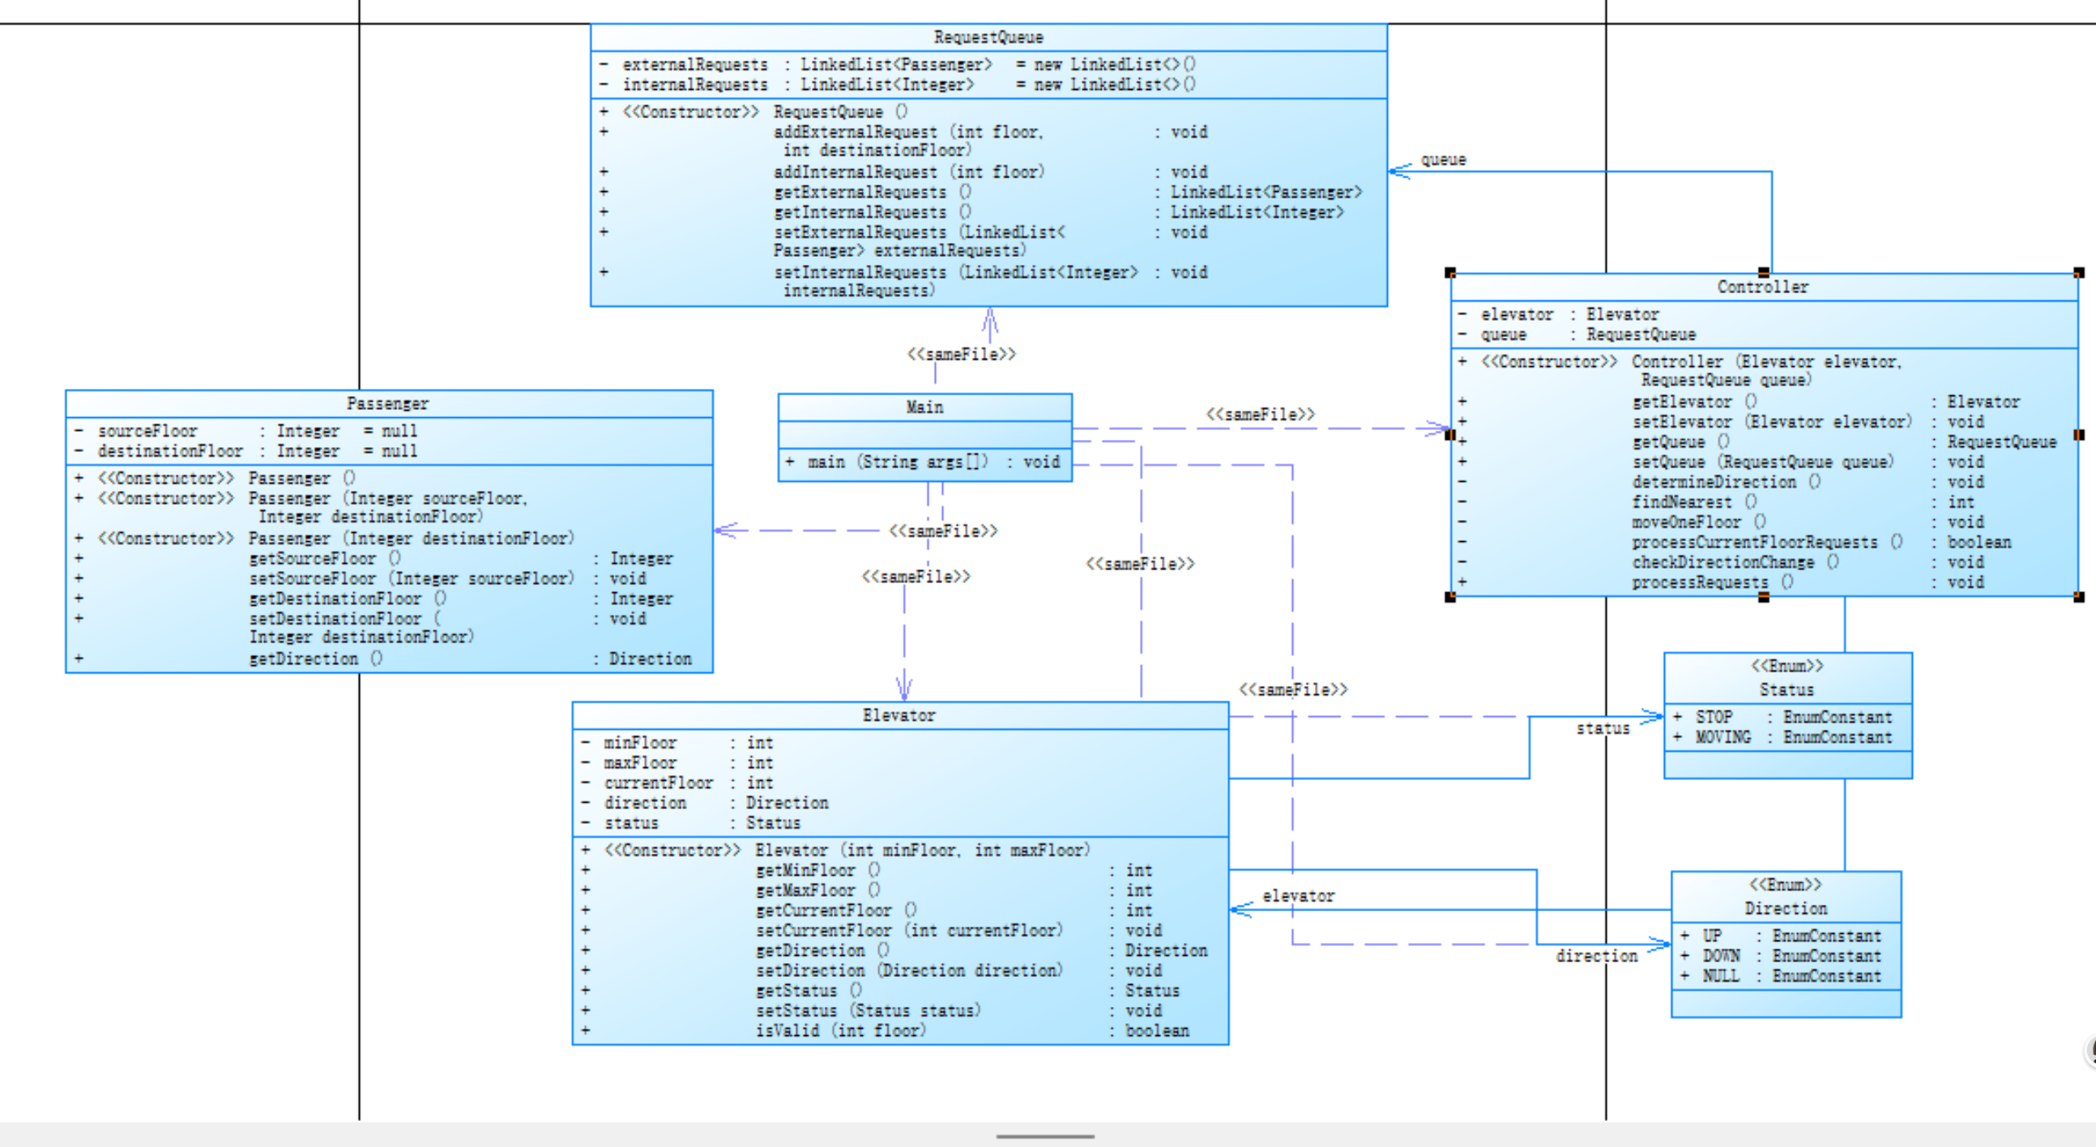Screen dimensions: 2096x1147
Task: Click the Elevator class title
Action: [x=899, y=716]
